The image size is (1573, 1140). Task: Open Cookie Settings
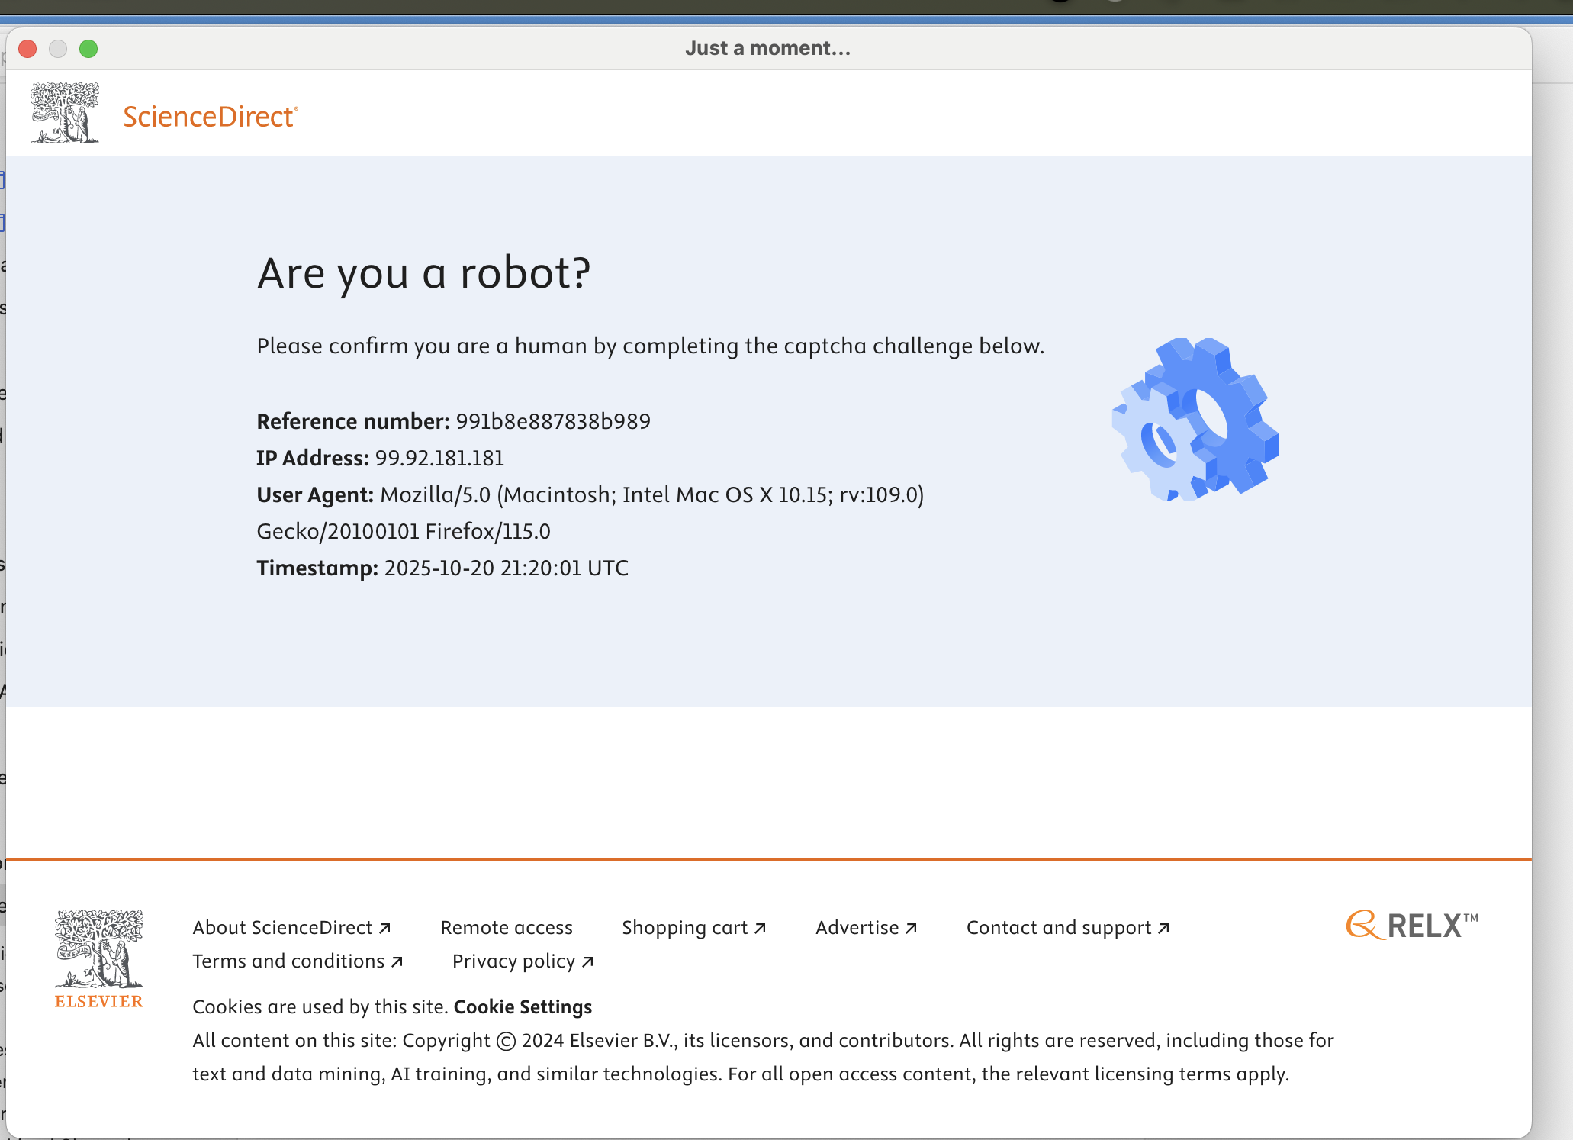pyautogui.click(x=523, y=1007)
